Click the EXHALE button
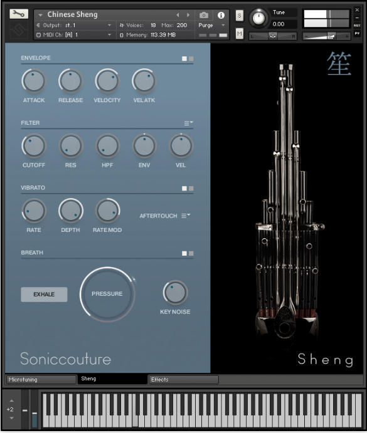Viewport: 367px width, 433px height. (44, 295)
